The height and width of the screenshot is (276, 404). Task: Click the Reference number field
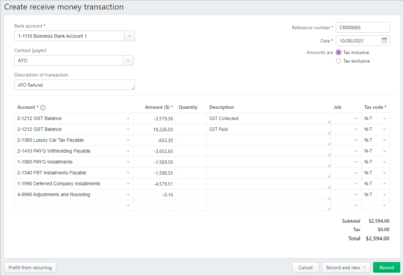363,28
